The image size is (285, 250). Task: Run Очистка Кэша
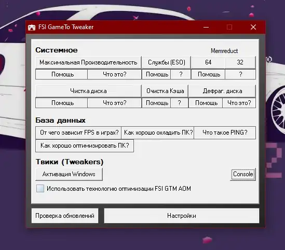[165, 91]
